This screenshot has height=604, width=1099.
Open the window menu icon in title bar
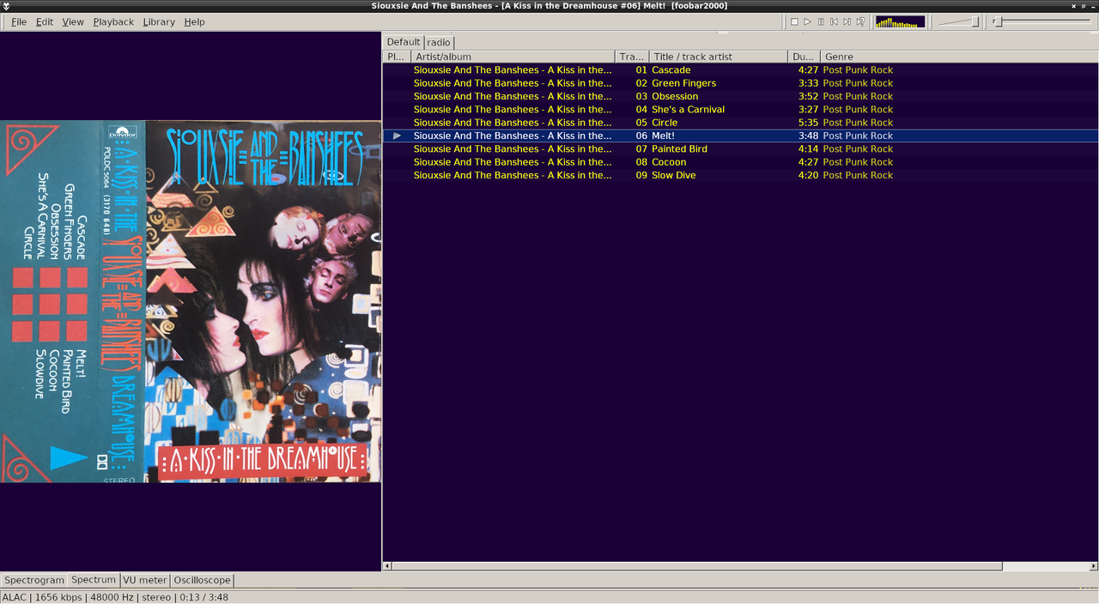point(7,5)
